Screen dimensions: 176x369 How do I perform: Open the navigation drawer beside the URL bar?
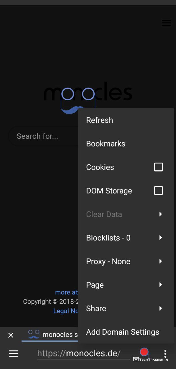14,353
